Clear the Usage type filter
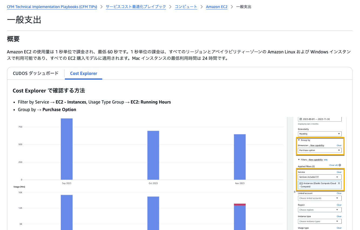This screenshot has height=230, width=360. pos(339,228)
